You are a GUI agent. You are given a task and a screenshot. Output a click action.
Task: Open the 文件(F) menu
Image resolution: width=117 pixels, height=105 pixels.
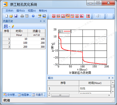coord(9,11)
